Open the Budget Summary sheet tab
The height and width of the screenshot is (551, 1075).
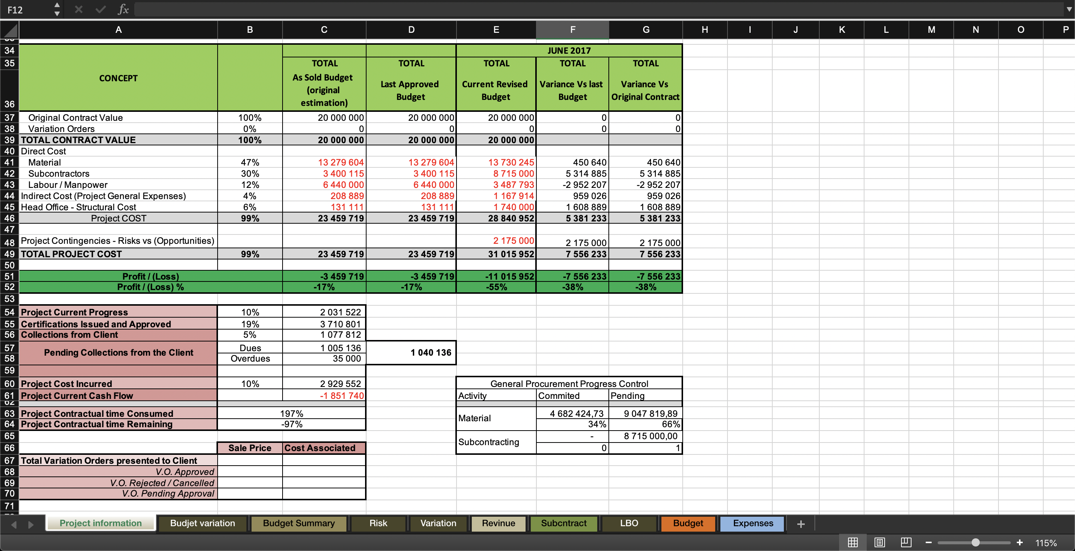299,523
